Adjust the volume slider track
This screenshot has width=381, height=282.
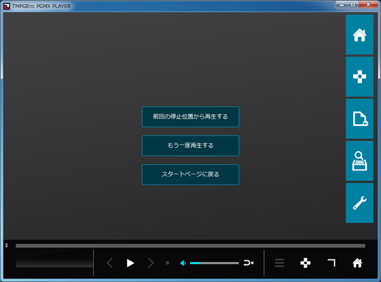(x=214, y=263)
